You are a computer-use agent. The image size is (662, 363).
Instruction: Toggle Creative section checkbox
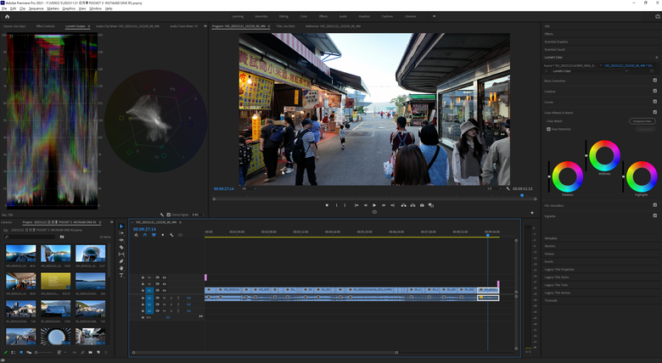pyautogui.click(x=655, y=91)
